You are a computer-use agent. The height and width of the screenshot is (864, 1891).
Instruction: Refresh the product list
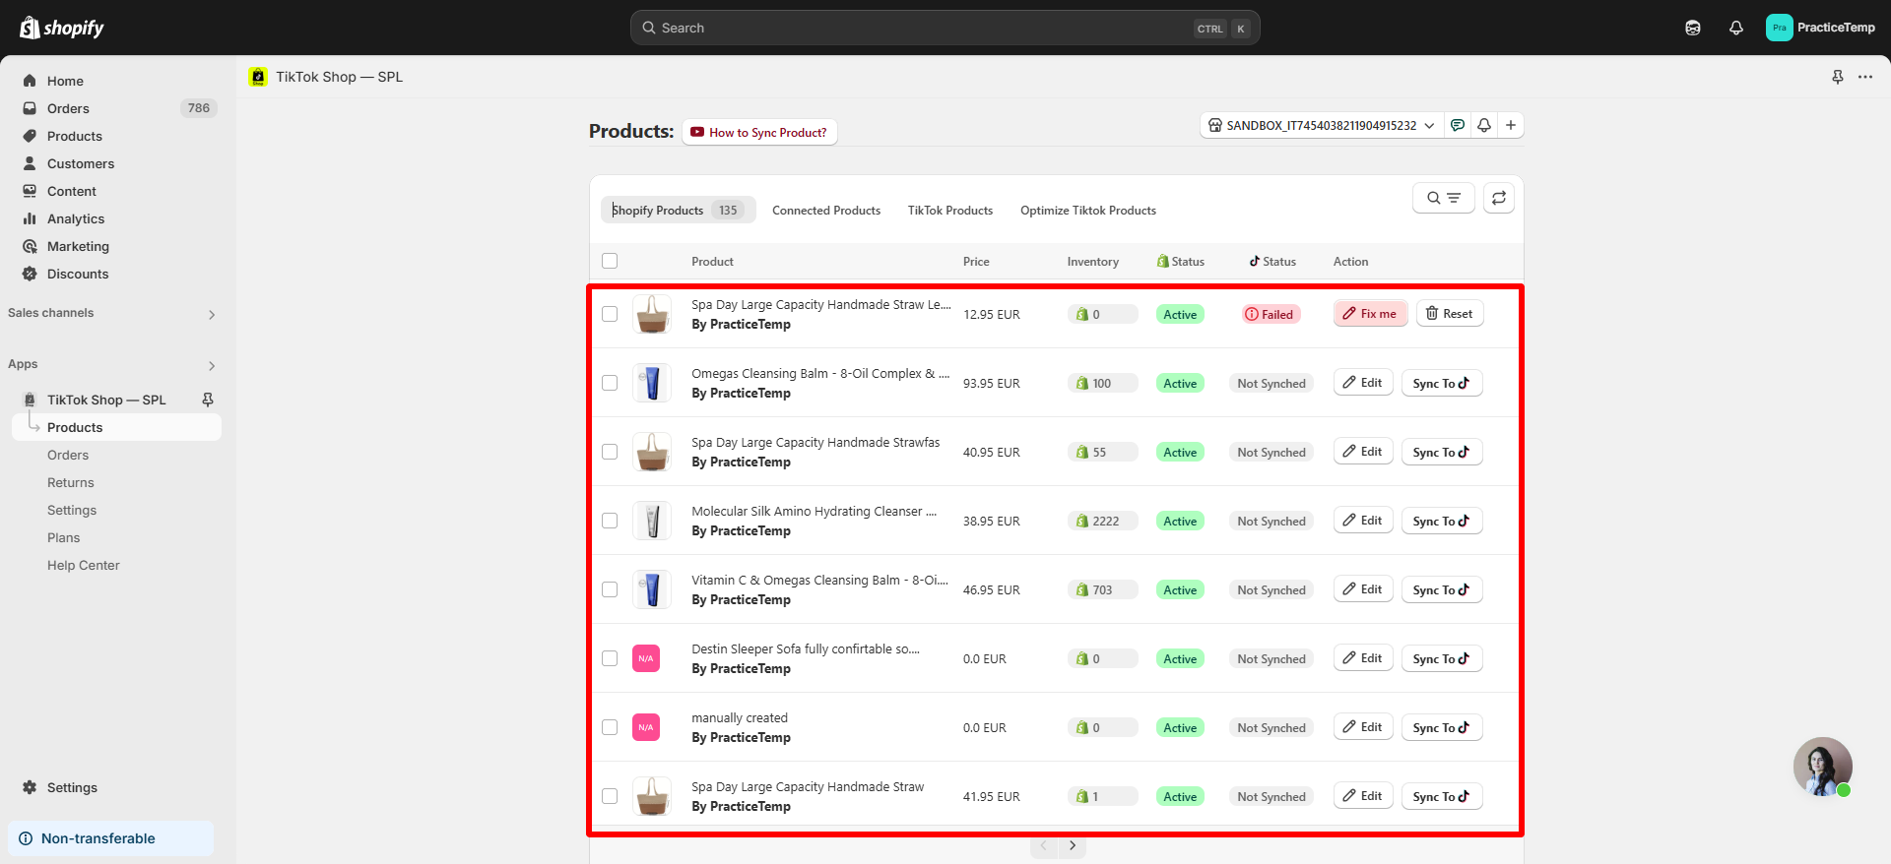(1499, 198)
